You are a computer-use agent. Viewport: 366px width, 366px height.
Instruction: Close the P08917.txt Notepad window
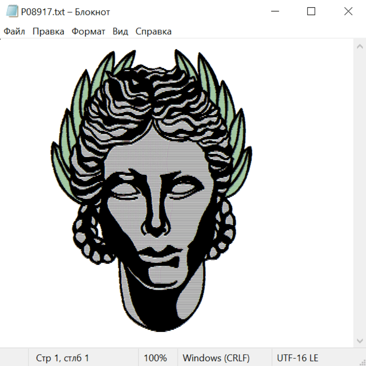348,11
